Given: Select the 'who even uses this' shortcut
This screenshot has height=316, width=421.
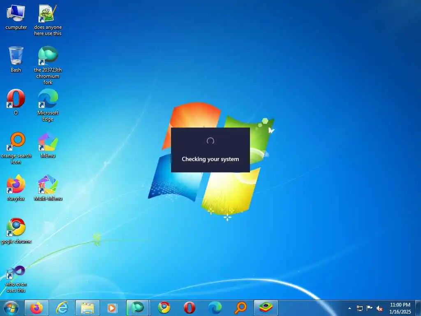Looking at the screenshot, I should [16, 279].
